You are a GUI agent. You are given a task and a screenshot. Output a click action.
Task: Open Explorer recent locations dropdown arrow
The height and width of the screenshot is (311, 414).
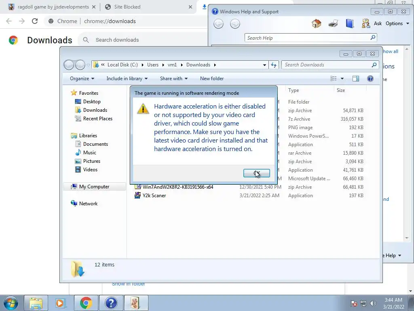pyautogui.click(x=88, y=65)
